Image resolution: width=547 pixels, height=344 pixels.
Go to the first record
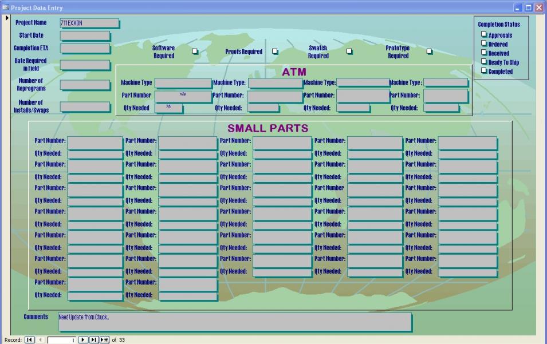tap(30, 339)
